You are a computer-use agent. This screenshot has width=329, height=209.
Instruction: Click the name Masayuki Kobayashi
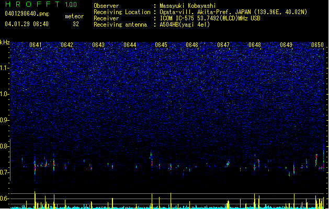pyautogui.click(x=187, y=6)
